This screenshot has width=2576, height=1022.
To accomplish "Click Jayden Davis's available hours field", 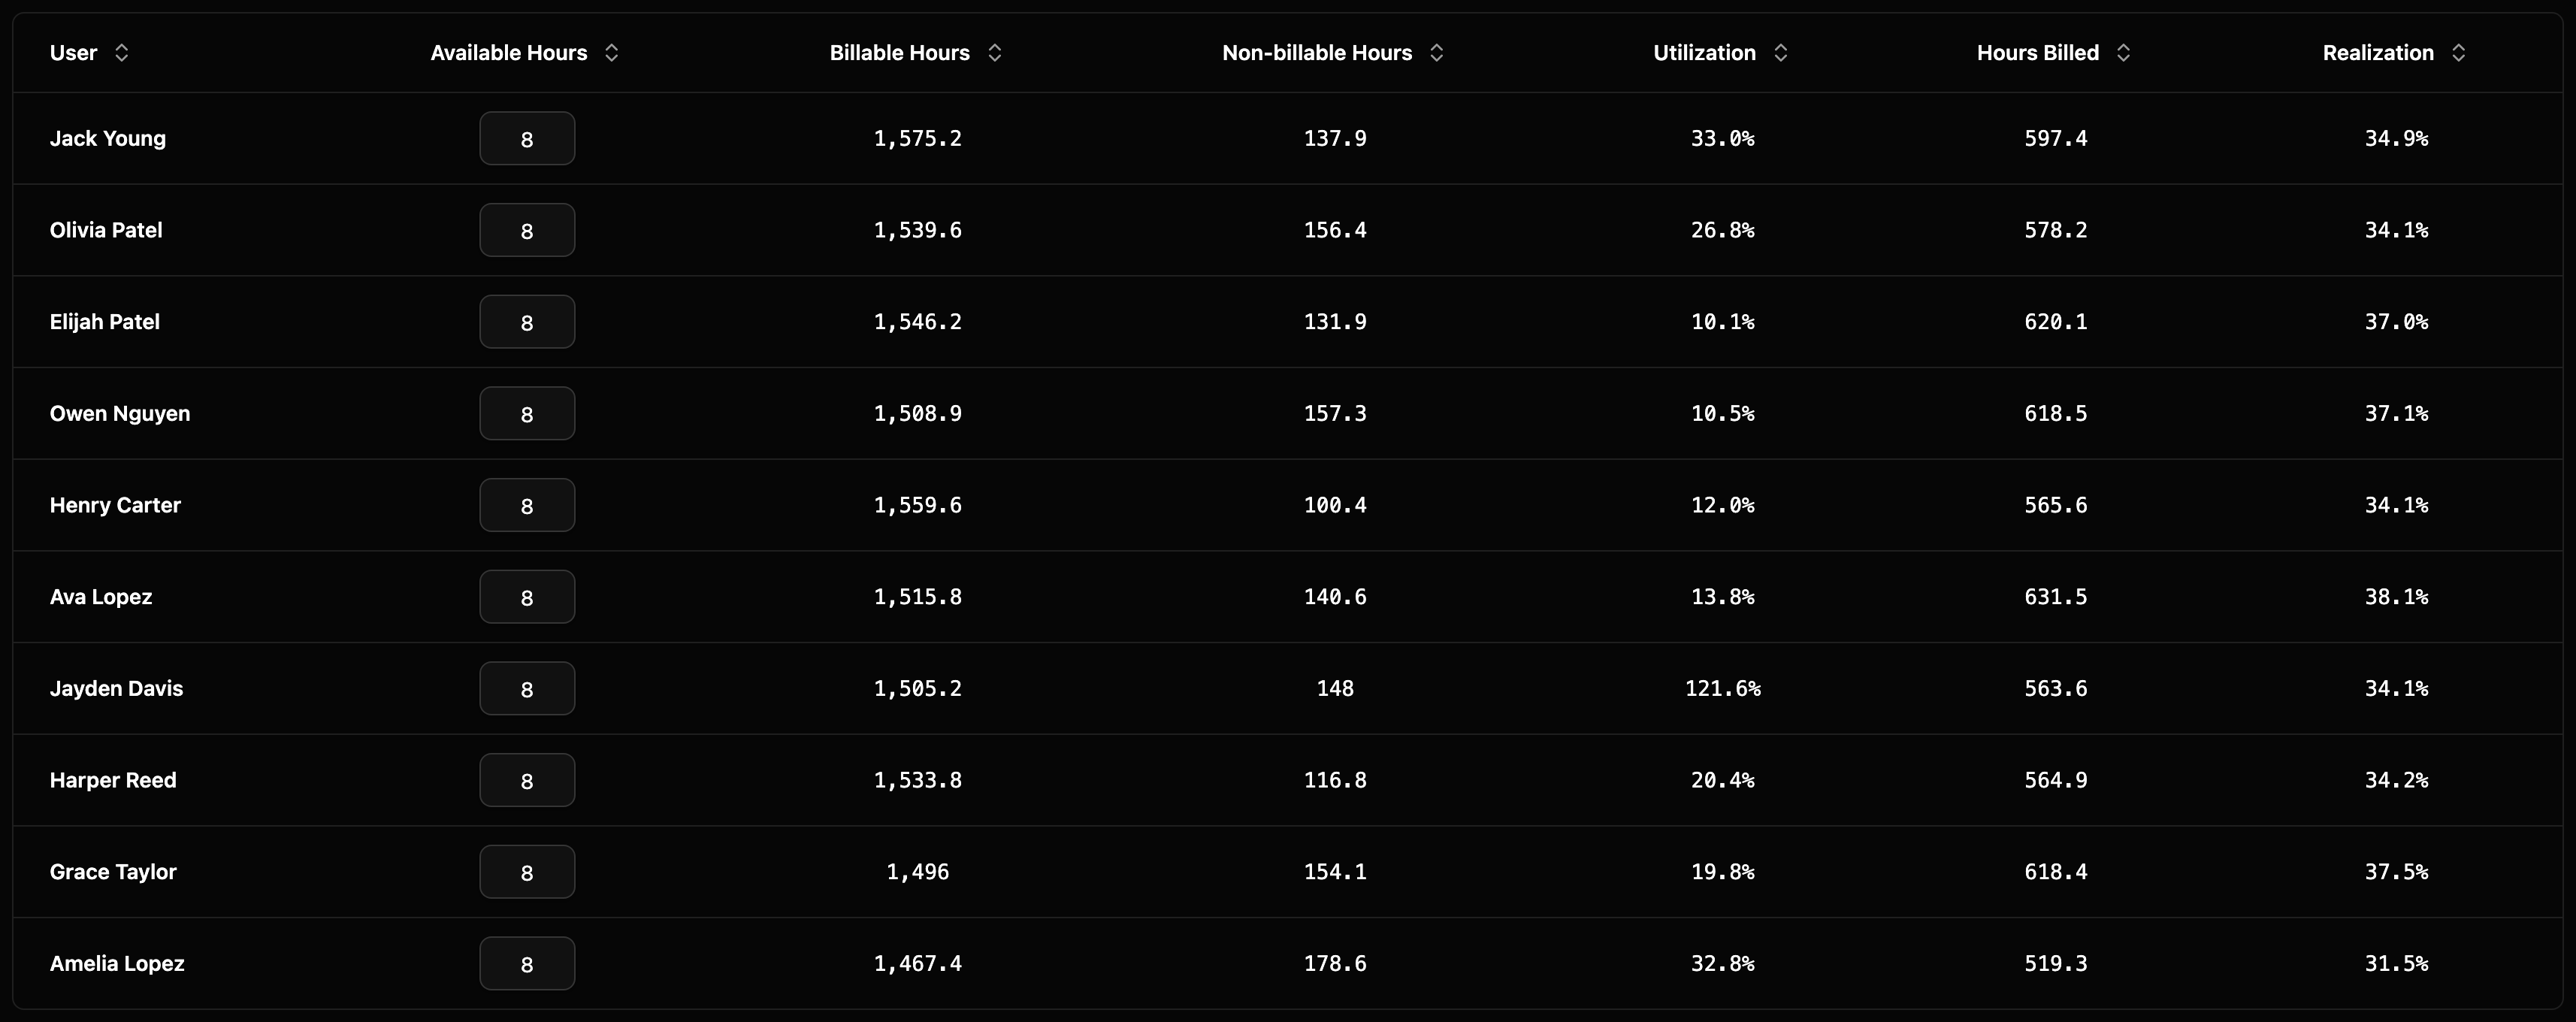I will pos(527,689).
